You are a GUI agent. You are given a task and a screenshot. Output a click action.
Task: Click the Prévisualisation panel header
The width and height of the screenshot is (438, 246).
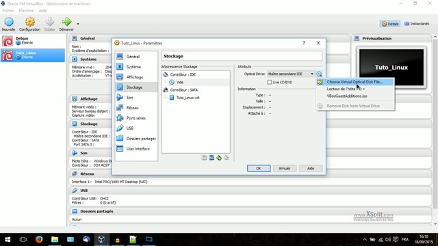(377, 38)
